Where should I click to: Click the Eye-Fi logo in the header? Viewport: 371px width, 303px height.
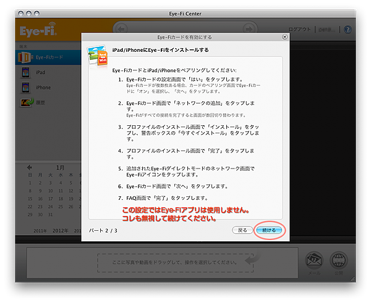(38, 30)
